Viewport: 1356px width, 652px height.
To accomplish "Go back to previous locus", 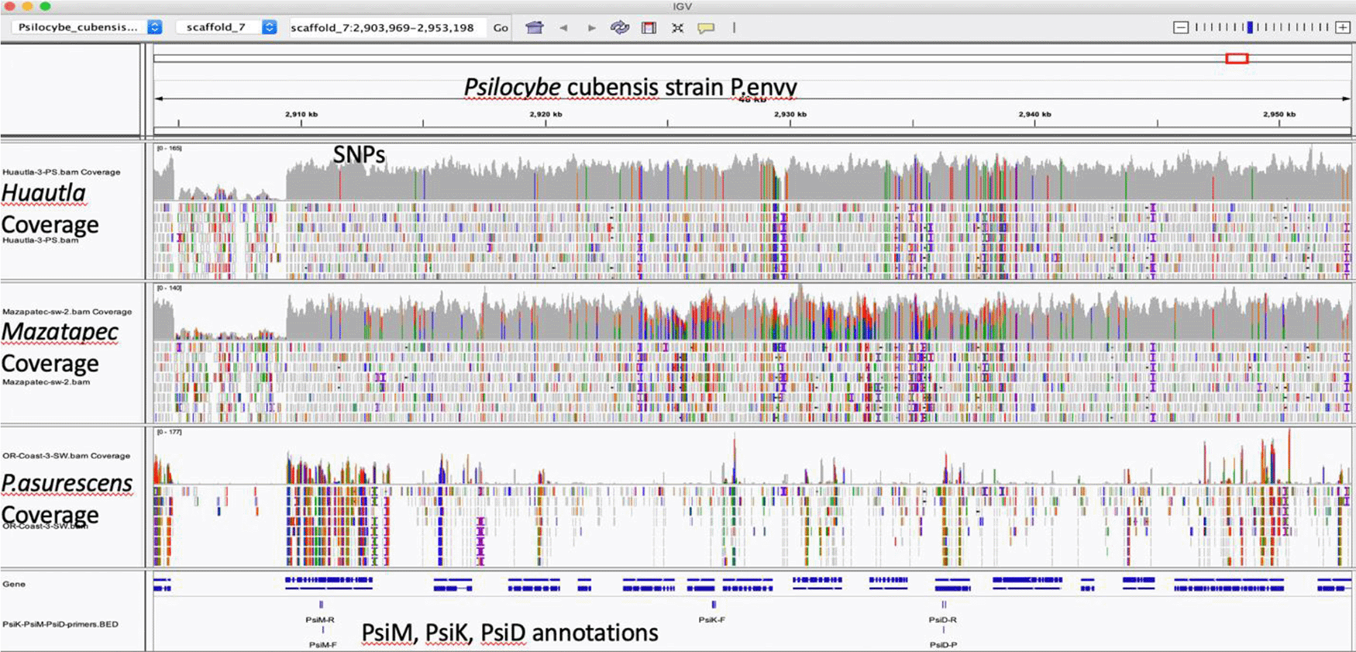I will click(563, 28).
